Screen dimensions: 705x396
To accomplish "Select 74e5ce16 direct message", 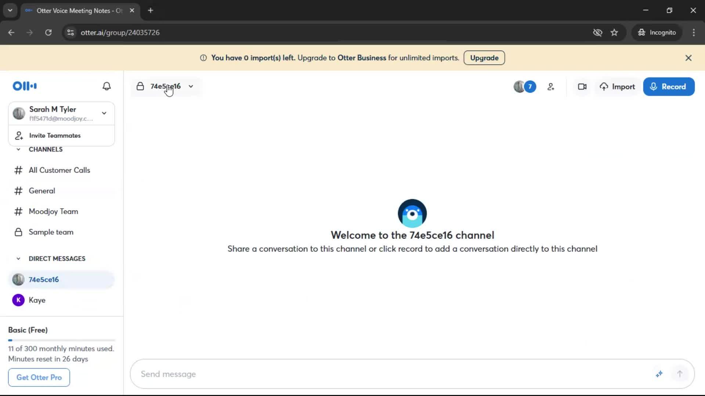I will click(x=62, y=279).
